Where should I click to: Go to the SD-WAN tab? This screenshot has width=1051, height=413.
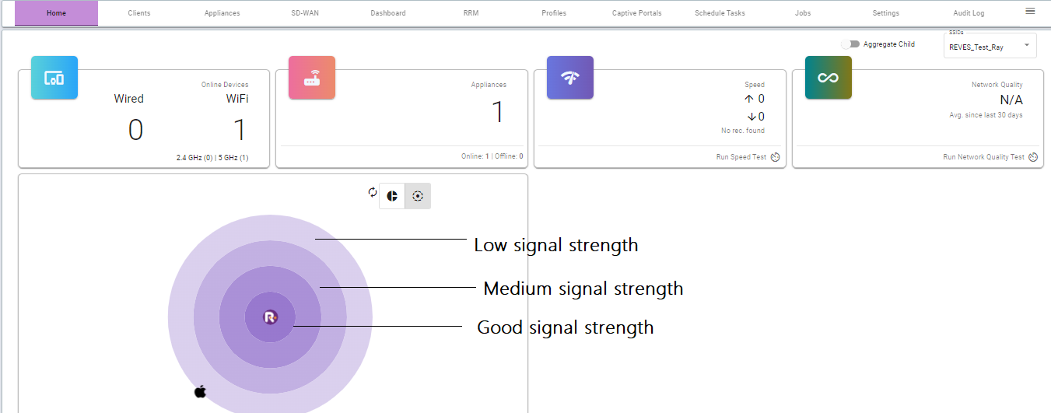305,13
